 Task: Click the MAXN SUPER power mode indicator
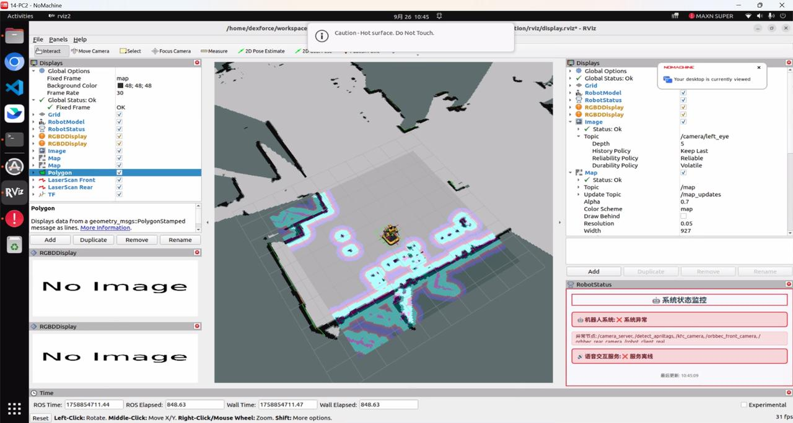(711, 16)
